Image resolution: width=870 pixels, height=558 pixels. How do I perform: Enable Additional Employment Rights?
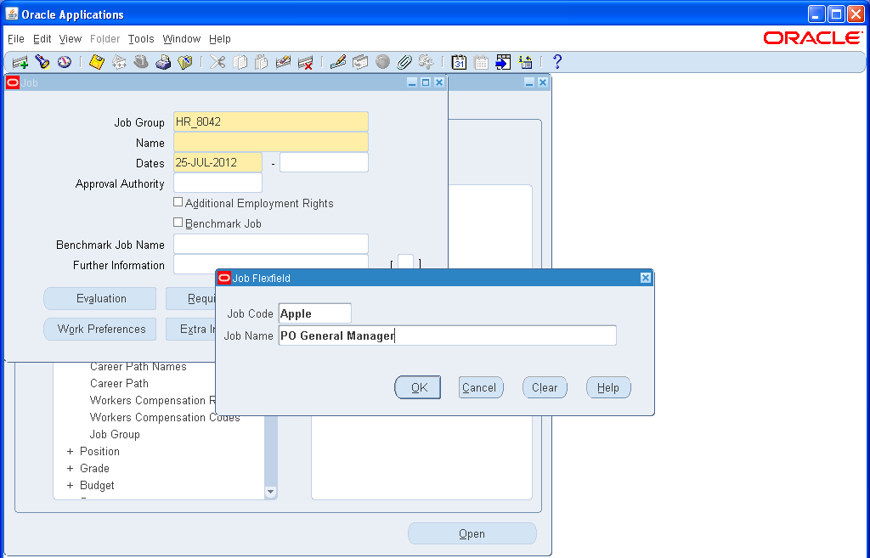[x=178, y=202]
